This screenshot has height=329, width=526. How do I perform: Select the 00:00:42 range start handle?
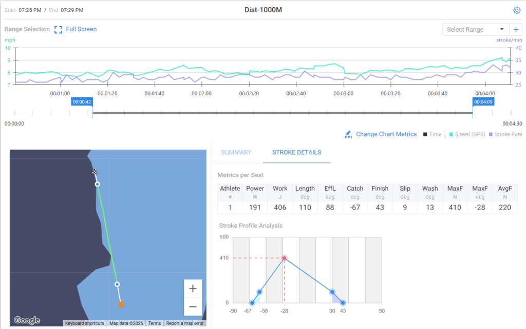(82, 102)
